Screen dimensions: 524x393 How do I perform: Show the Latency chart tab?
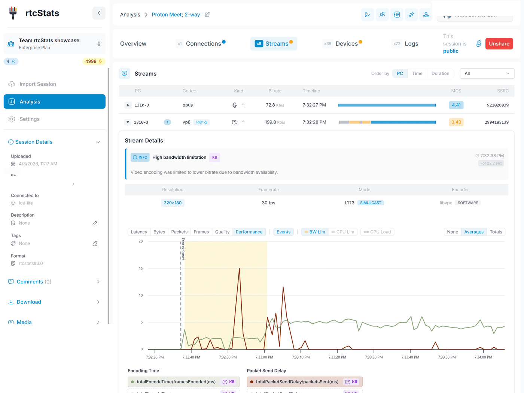(139, 232)
